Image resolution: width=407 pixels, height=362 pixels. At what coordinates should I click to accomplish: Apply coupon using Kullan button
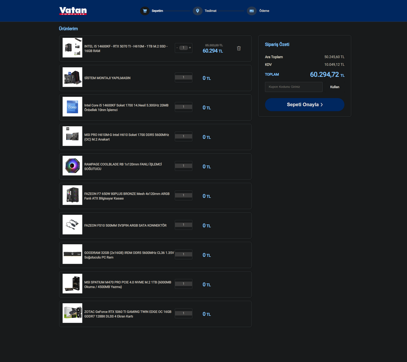click(x=335, y=87)
